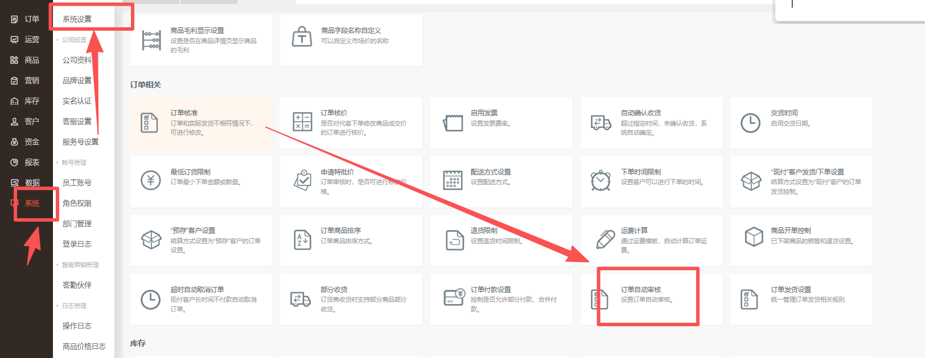Select 系统 in the left sidebar

(32, 203)
